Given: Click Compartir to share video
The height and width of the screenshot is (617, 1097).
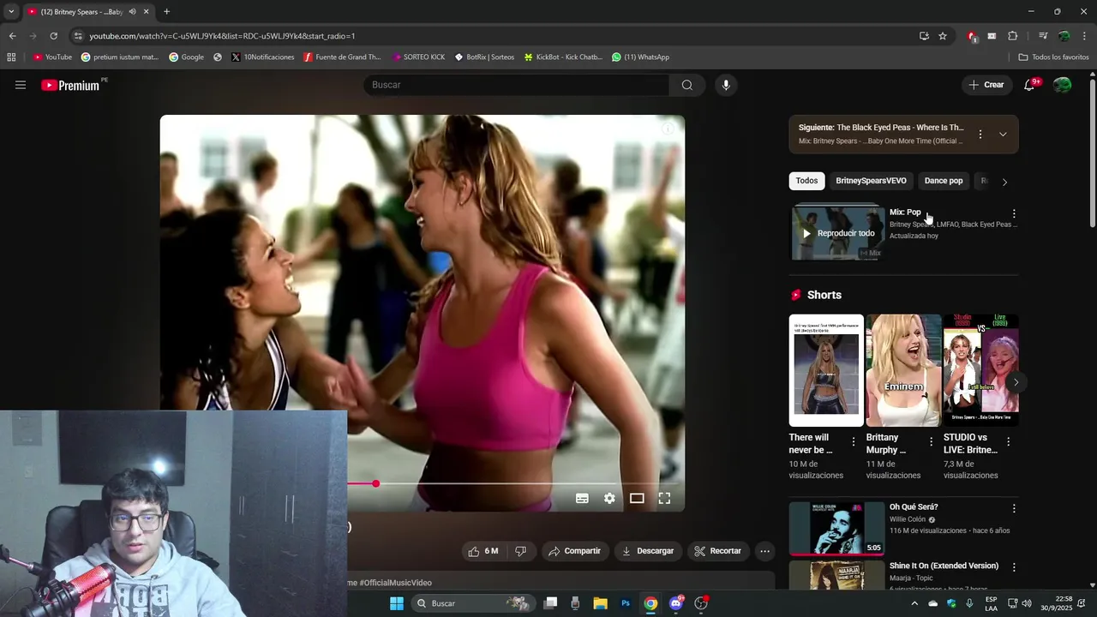Looking at the screenshot, I should (575, 551).
